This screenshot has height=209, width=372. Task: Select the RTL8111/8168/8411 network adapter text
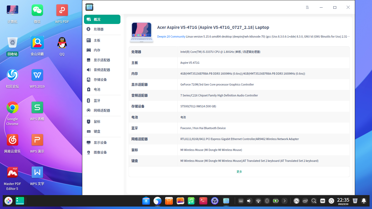240,139
